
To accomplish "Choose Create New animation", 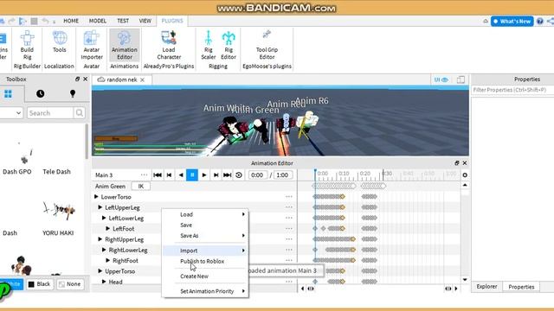I will tap(205, 276).
